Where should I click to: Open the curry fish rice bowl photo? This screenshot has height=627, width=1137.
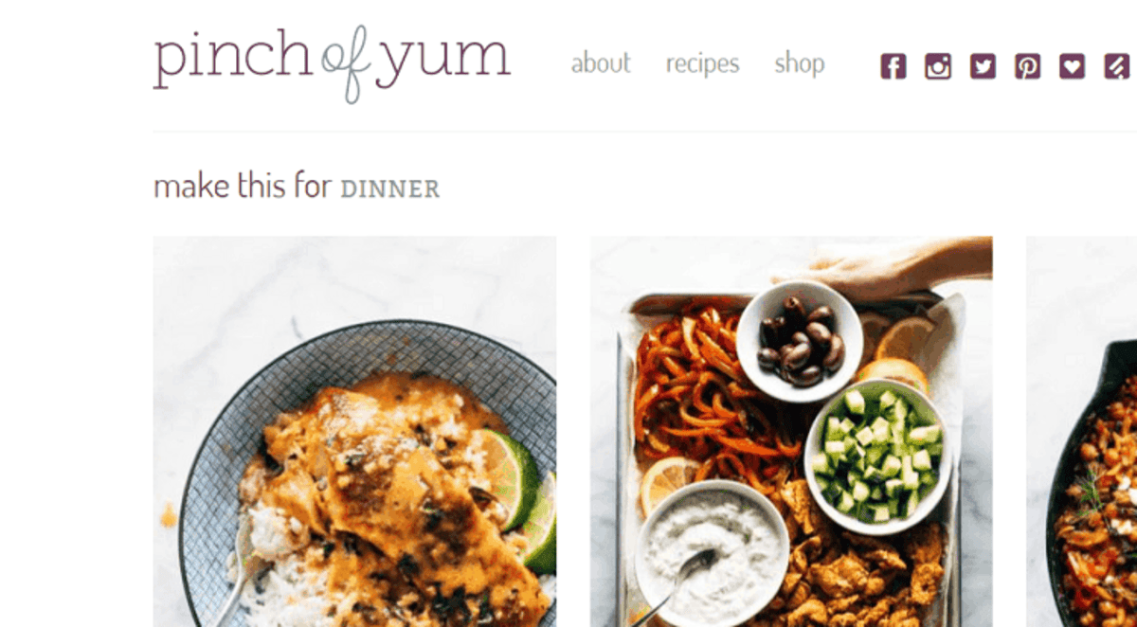[354, 432]
